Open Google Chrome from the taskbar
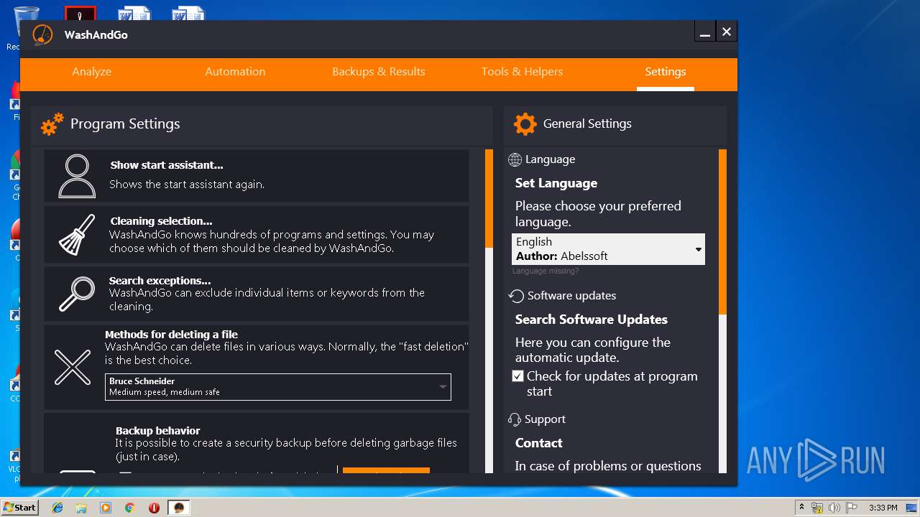Viewport: 920px width, 517px height. tap(129, 508)
